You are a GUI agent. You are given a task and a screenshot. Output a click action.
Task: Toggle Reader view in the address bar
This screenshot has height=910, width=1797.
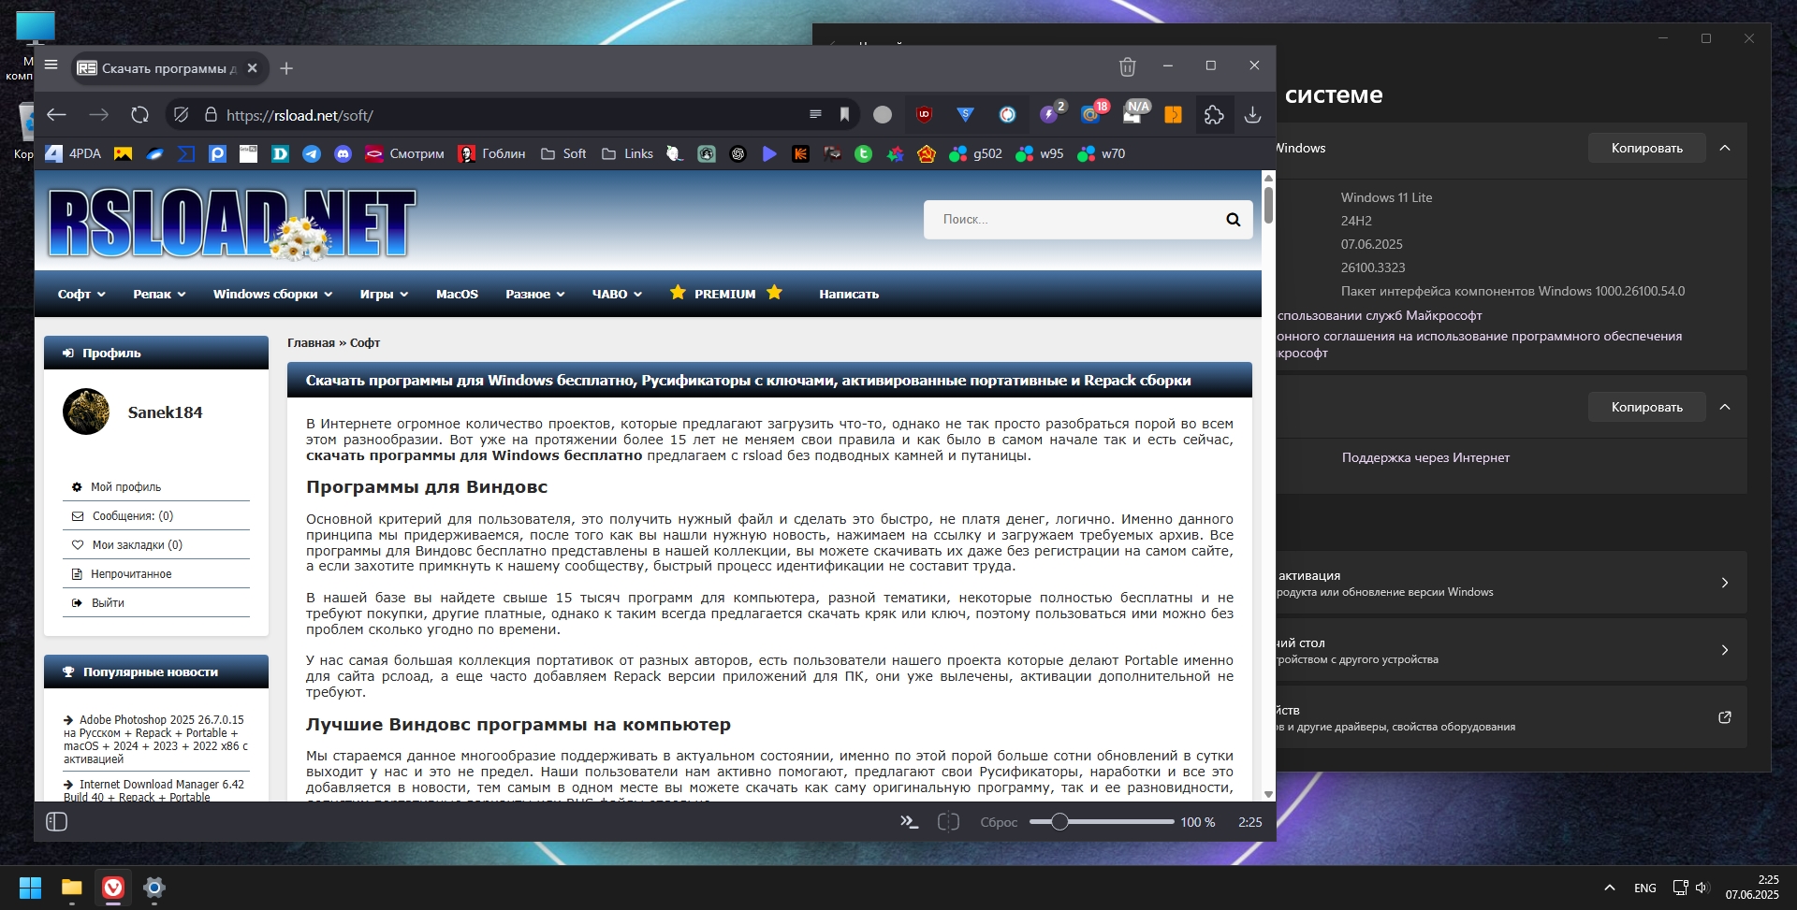click(815, 114)
